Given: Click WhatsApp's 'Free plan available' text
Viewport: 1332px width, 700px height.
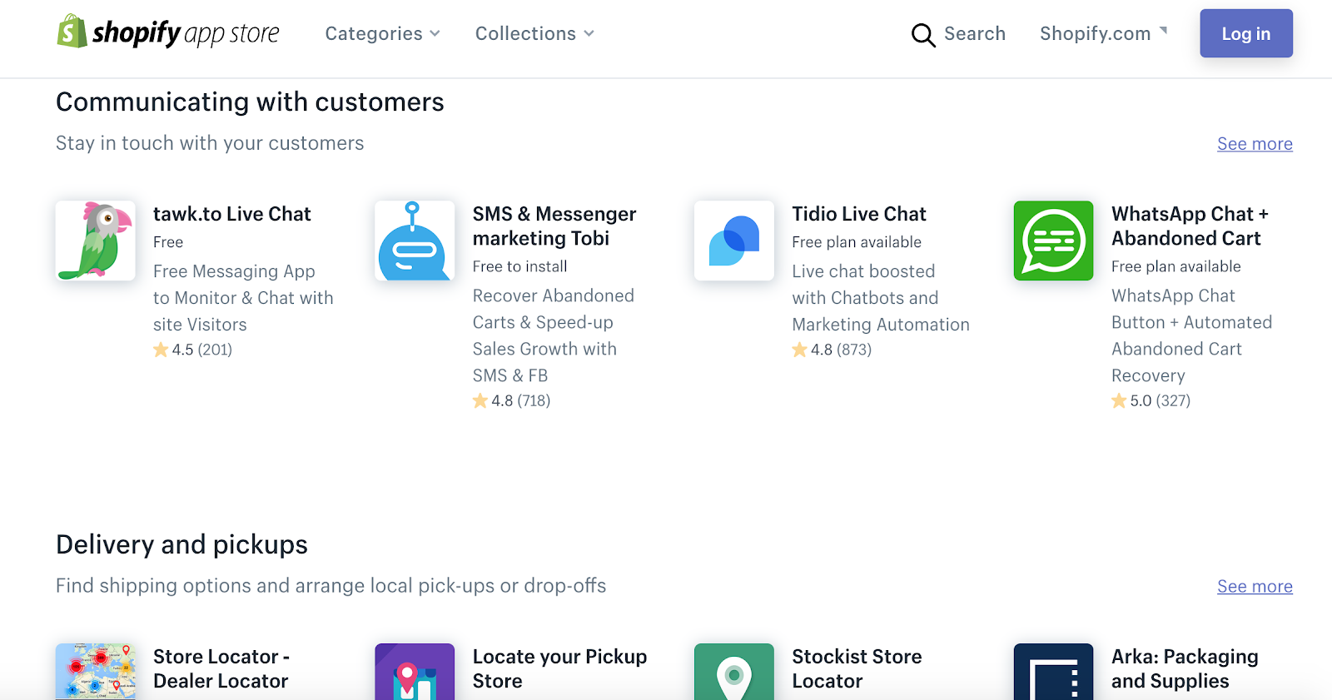Looking at the screenshot, I should click(x=1176, y=266).
